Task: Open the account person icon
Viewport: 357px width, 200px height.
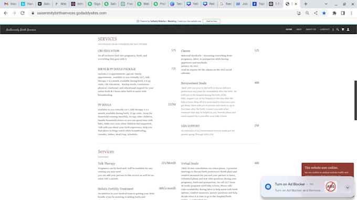Action: (x=348, y=29)
